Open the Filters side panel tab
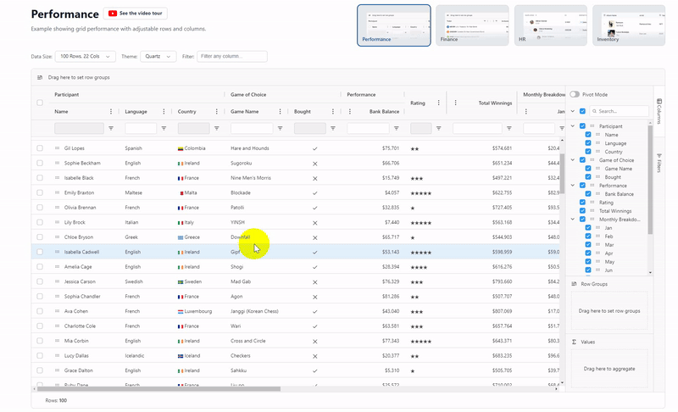Viewport: 678px width, 412px height. point(659,163)
